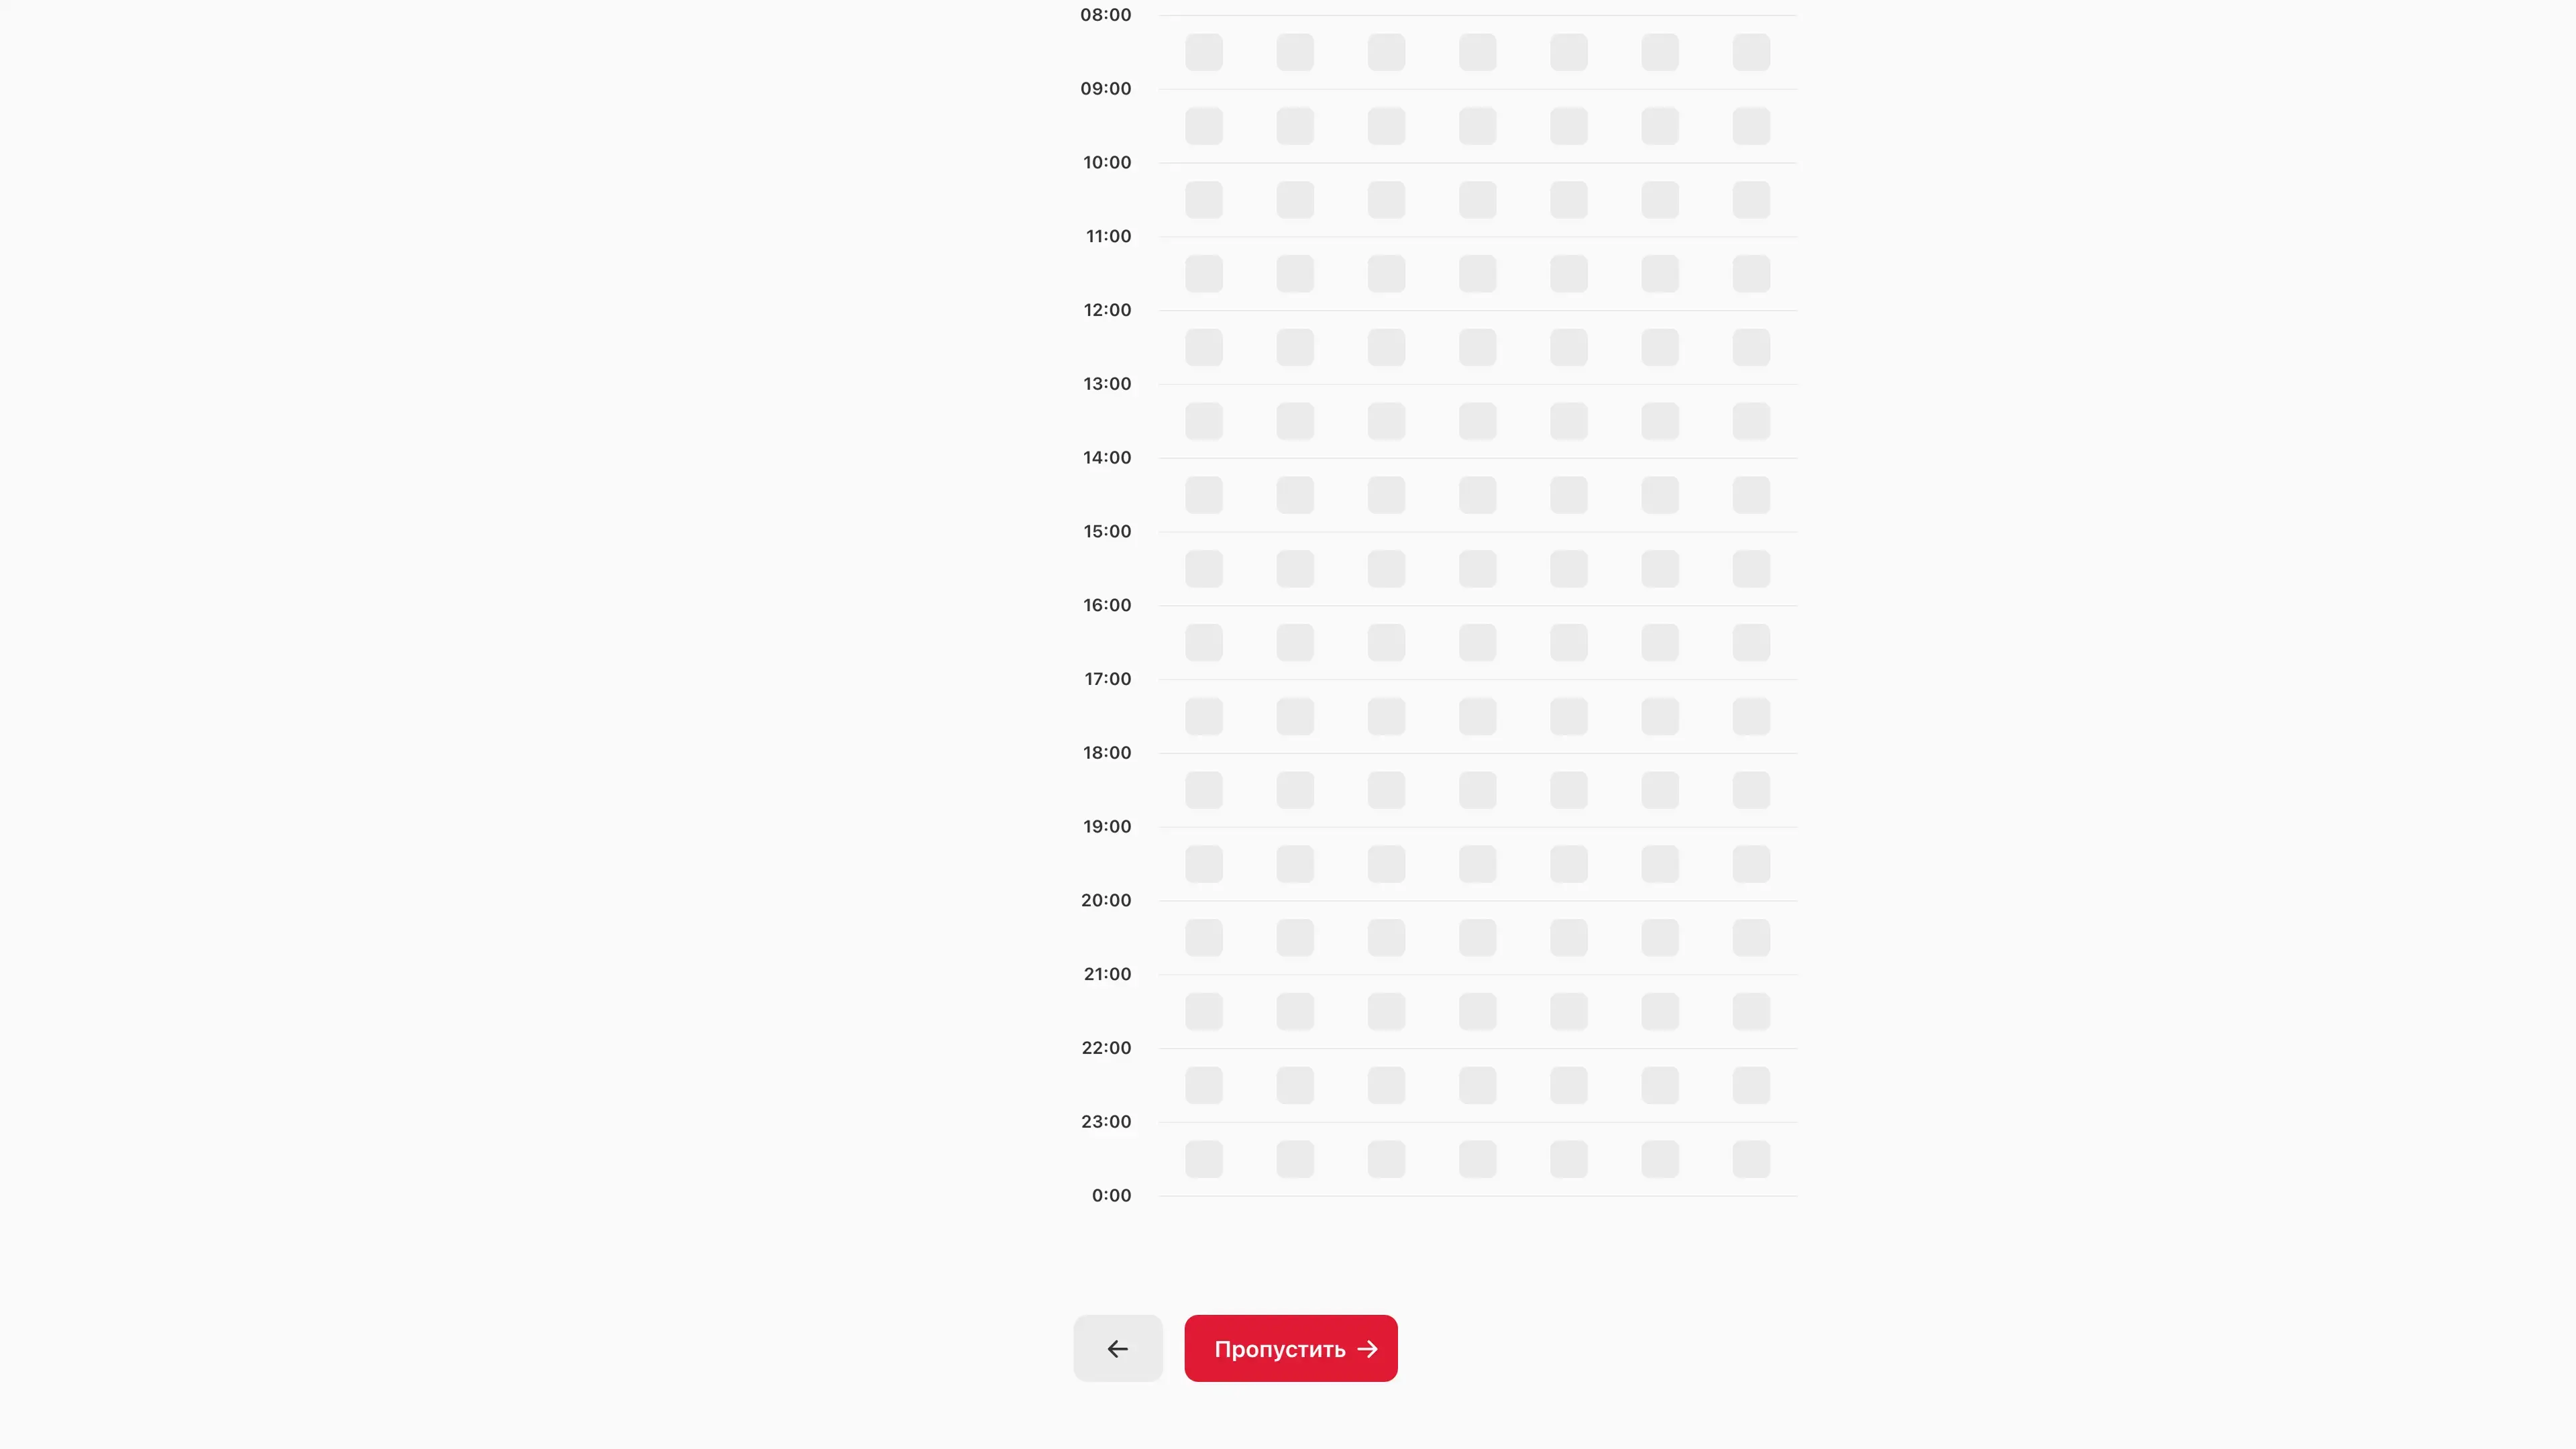Mark the 19:00–20:00 slot in the third day column
The width and height of the screenshot is (2576, 1449).
point(1386,864)
